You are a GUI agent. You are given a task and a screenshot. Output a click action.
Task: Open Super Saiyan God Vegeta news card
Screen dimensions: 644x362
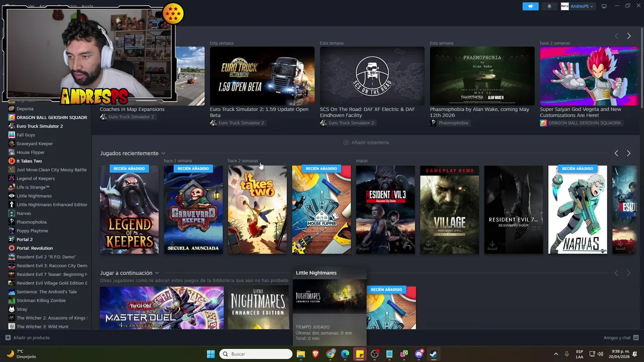[590, 76]
